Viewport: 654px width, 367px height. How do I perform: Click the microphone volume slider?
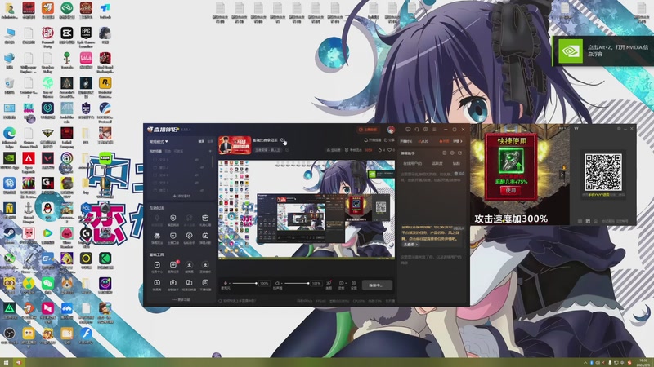click(x=244, y=283)
